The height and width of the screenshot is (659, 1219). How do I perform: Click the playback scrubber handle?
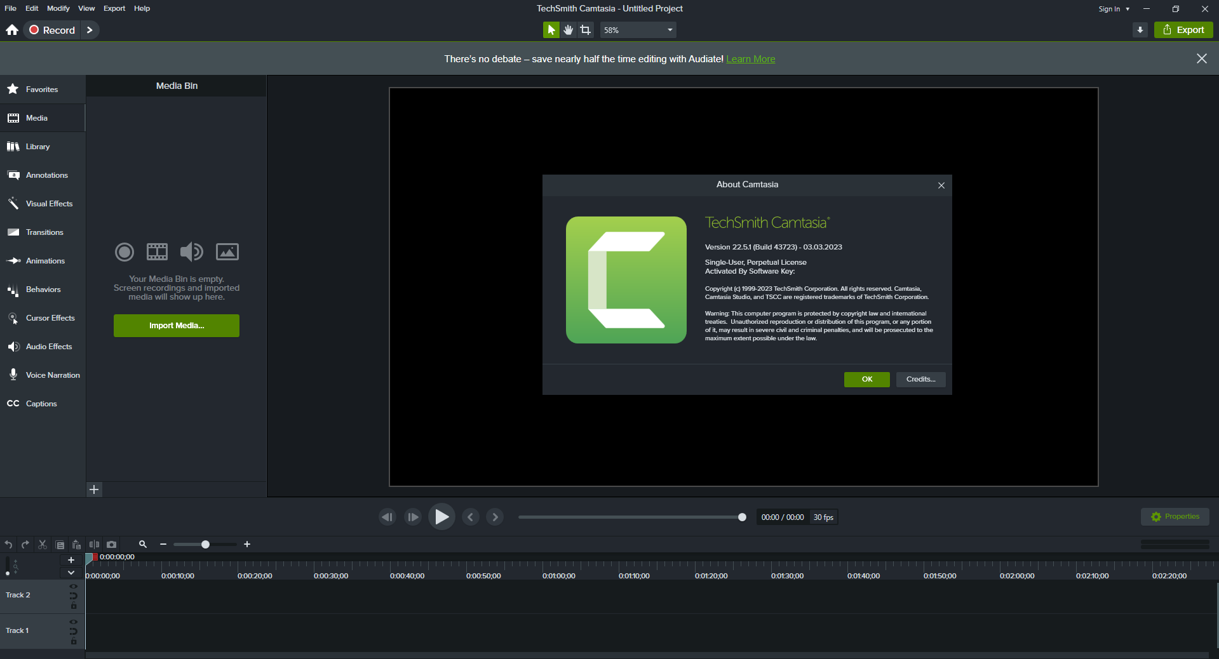coord(742,517)
